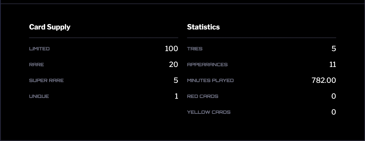Click the Yellow Cards value 0
The image size is (365, 141).
click(x=334, y=112)
